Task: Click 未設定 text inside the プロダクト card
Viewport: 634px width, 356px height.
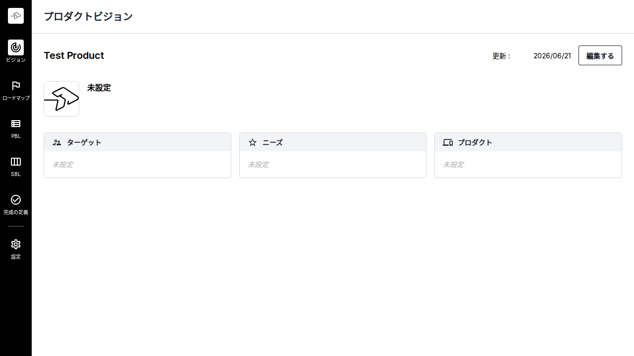Action: tap(453, 165)
